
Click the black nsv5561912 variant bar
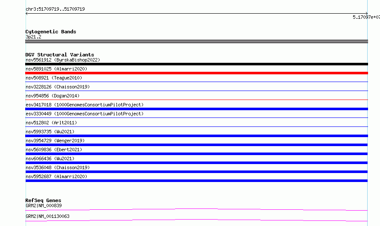click(x=196, y=64)
